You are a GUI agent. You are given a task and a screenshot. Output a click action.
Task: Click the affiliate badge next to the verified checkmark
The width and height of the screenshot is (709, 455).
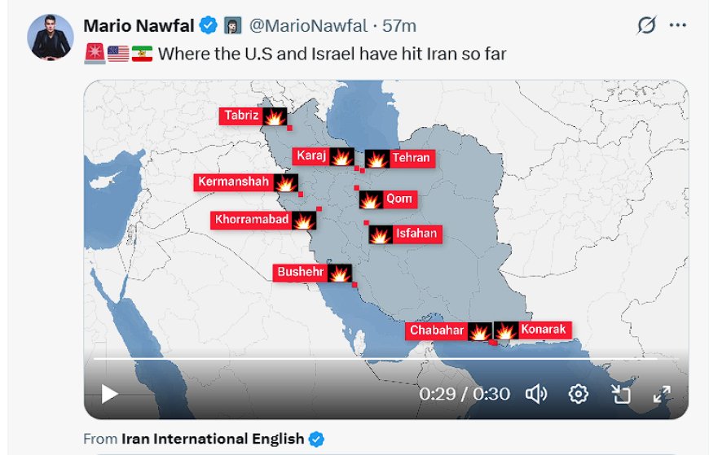233,26
